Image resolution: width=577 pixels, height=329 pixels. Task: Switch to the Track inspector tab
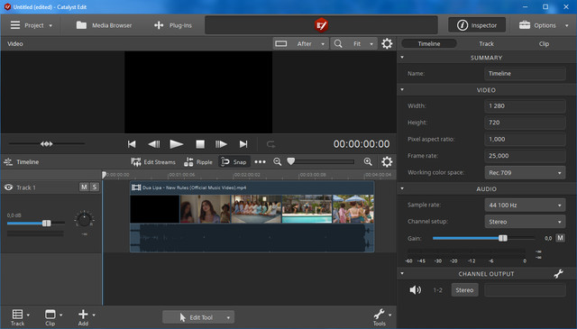click(486, 44)
